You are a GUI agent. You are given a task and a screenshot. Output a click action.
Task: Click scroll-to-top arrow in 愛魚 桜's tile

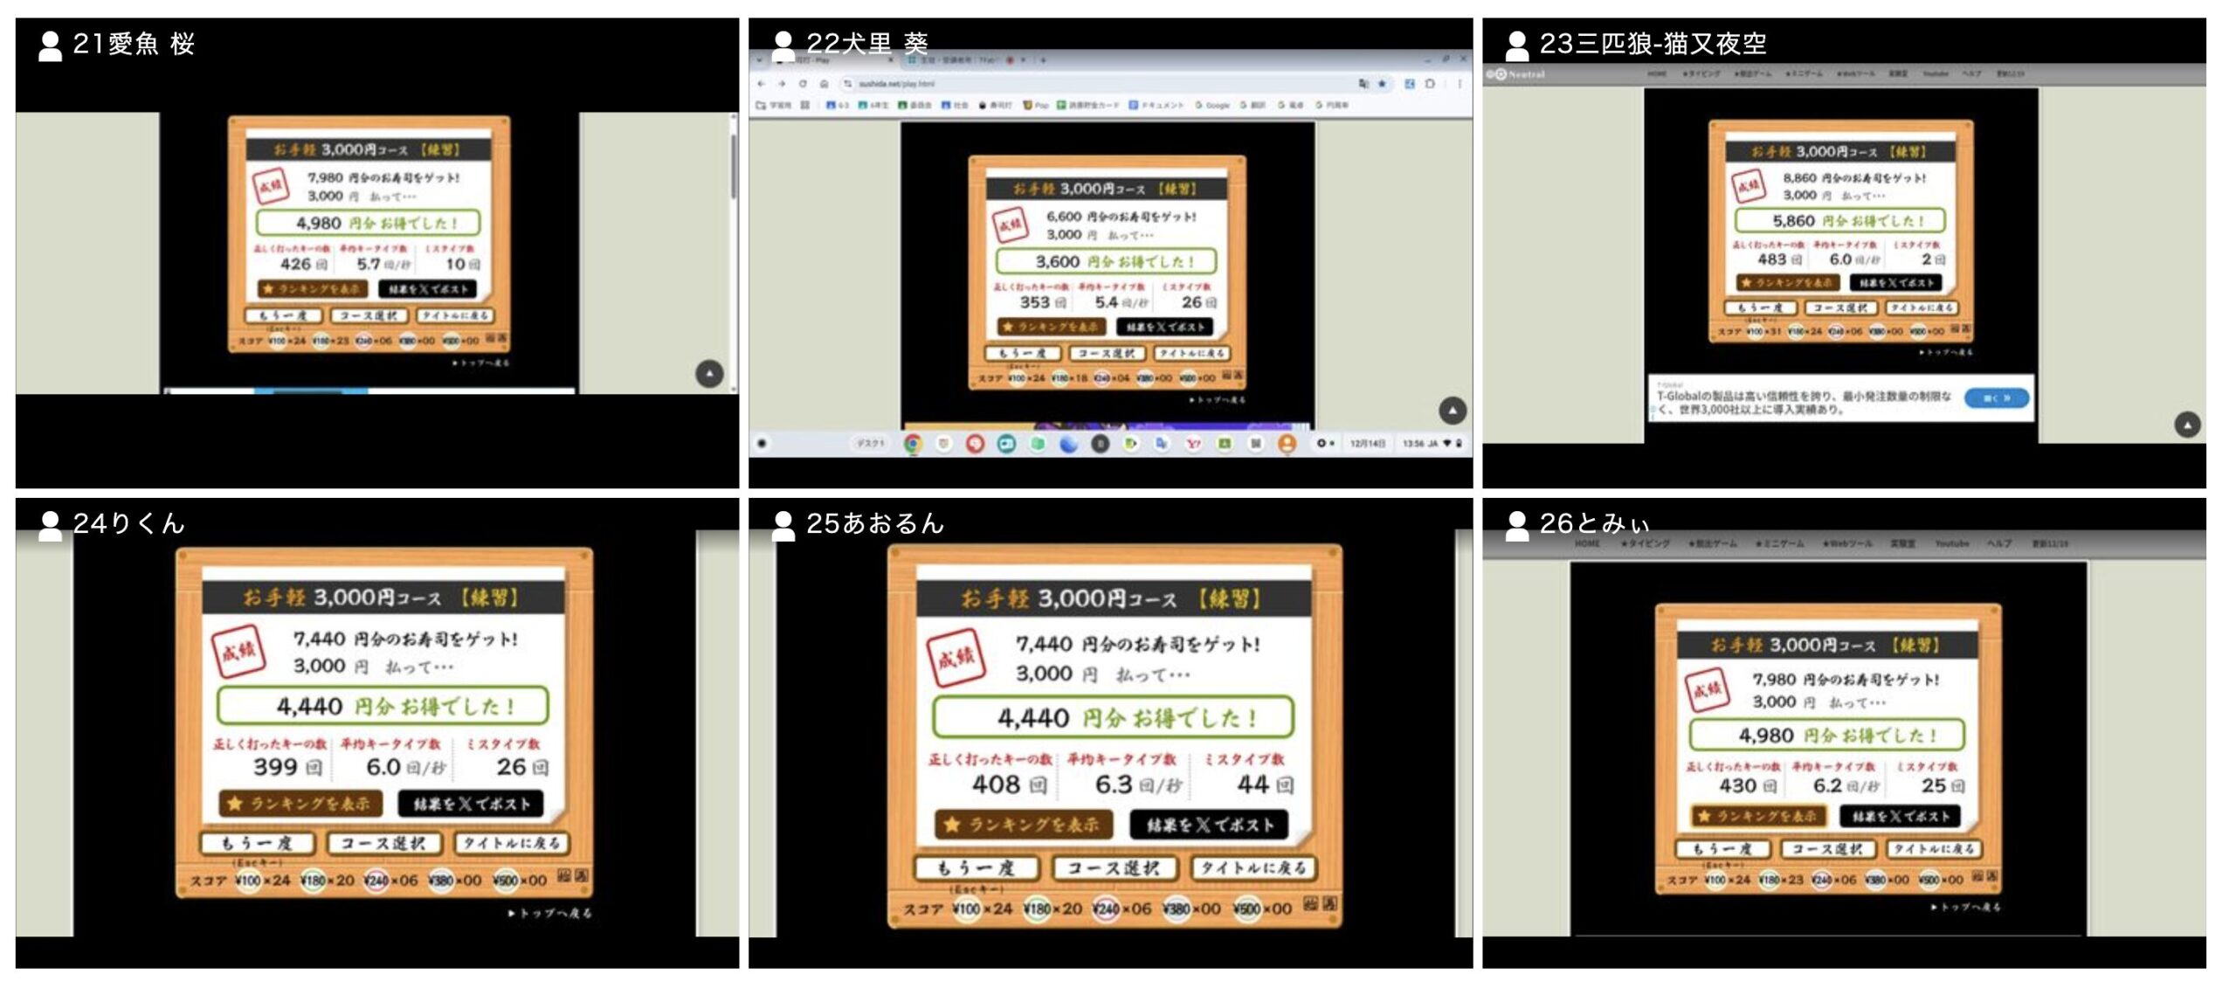[x=709, y=374]
